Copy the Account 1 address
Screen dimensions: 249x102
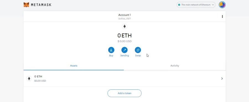pyautogui.click(x=124, y=19)
